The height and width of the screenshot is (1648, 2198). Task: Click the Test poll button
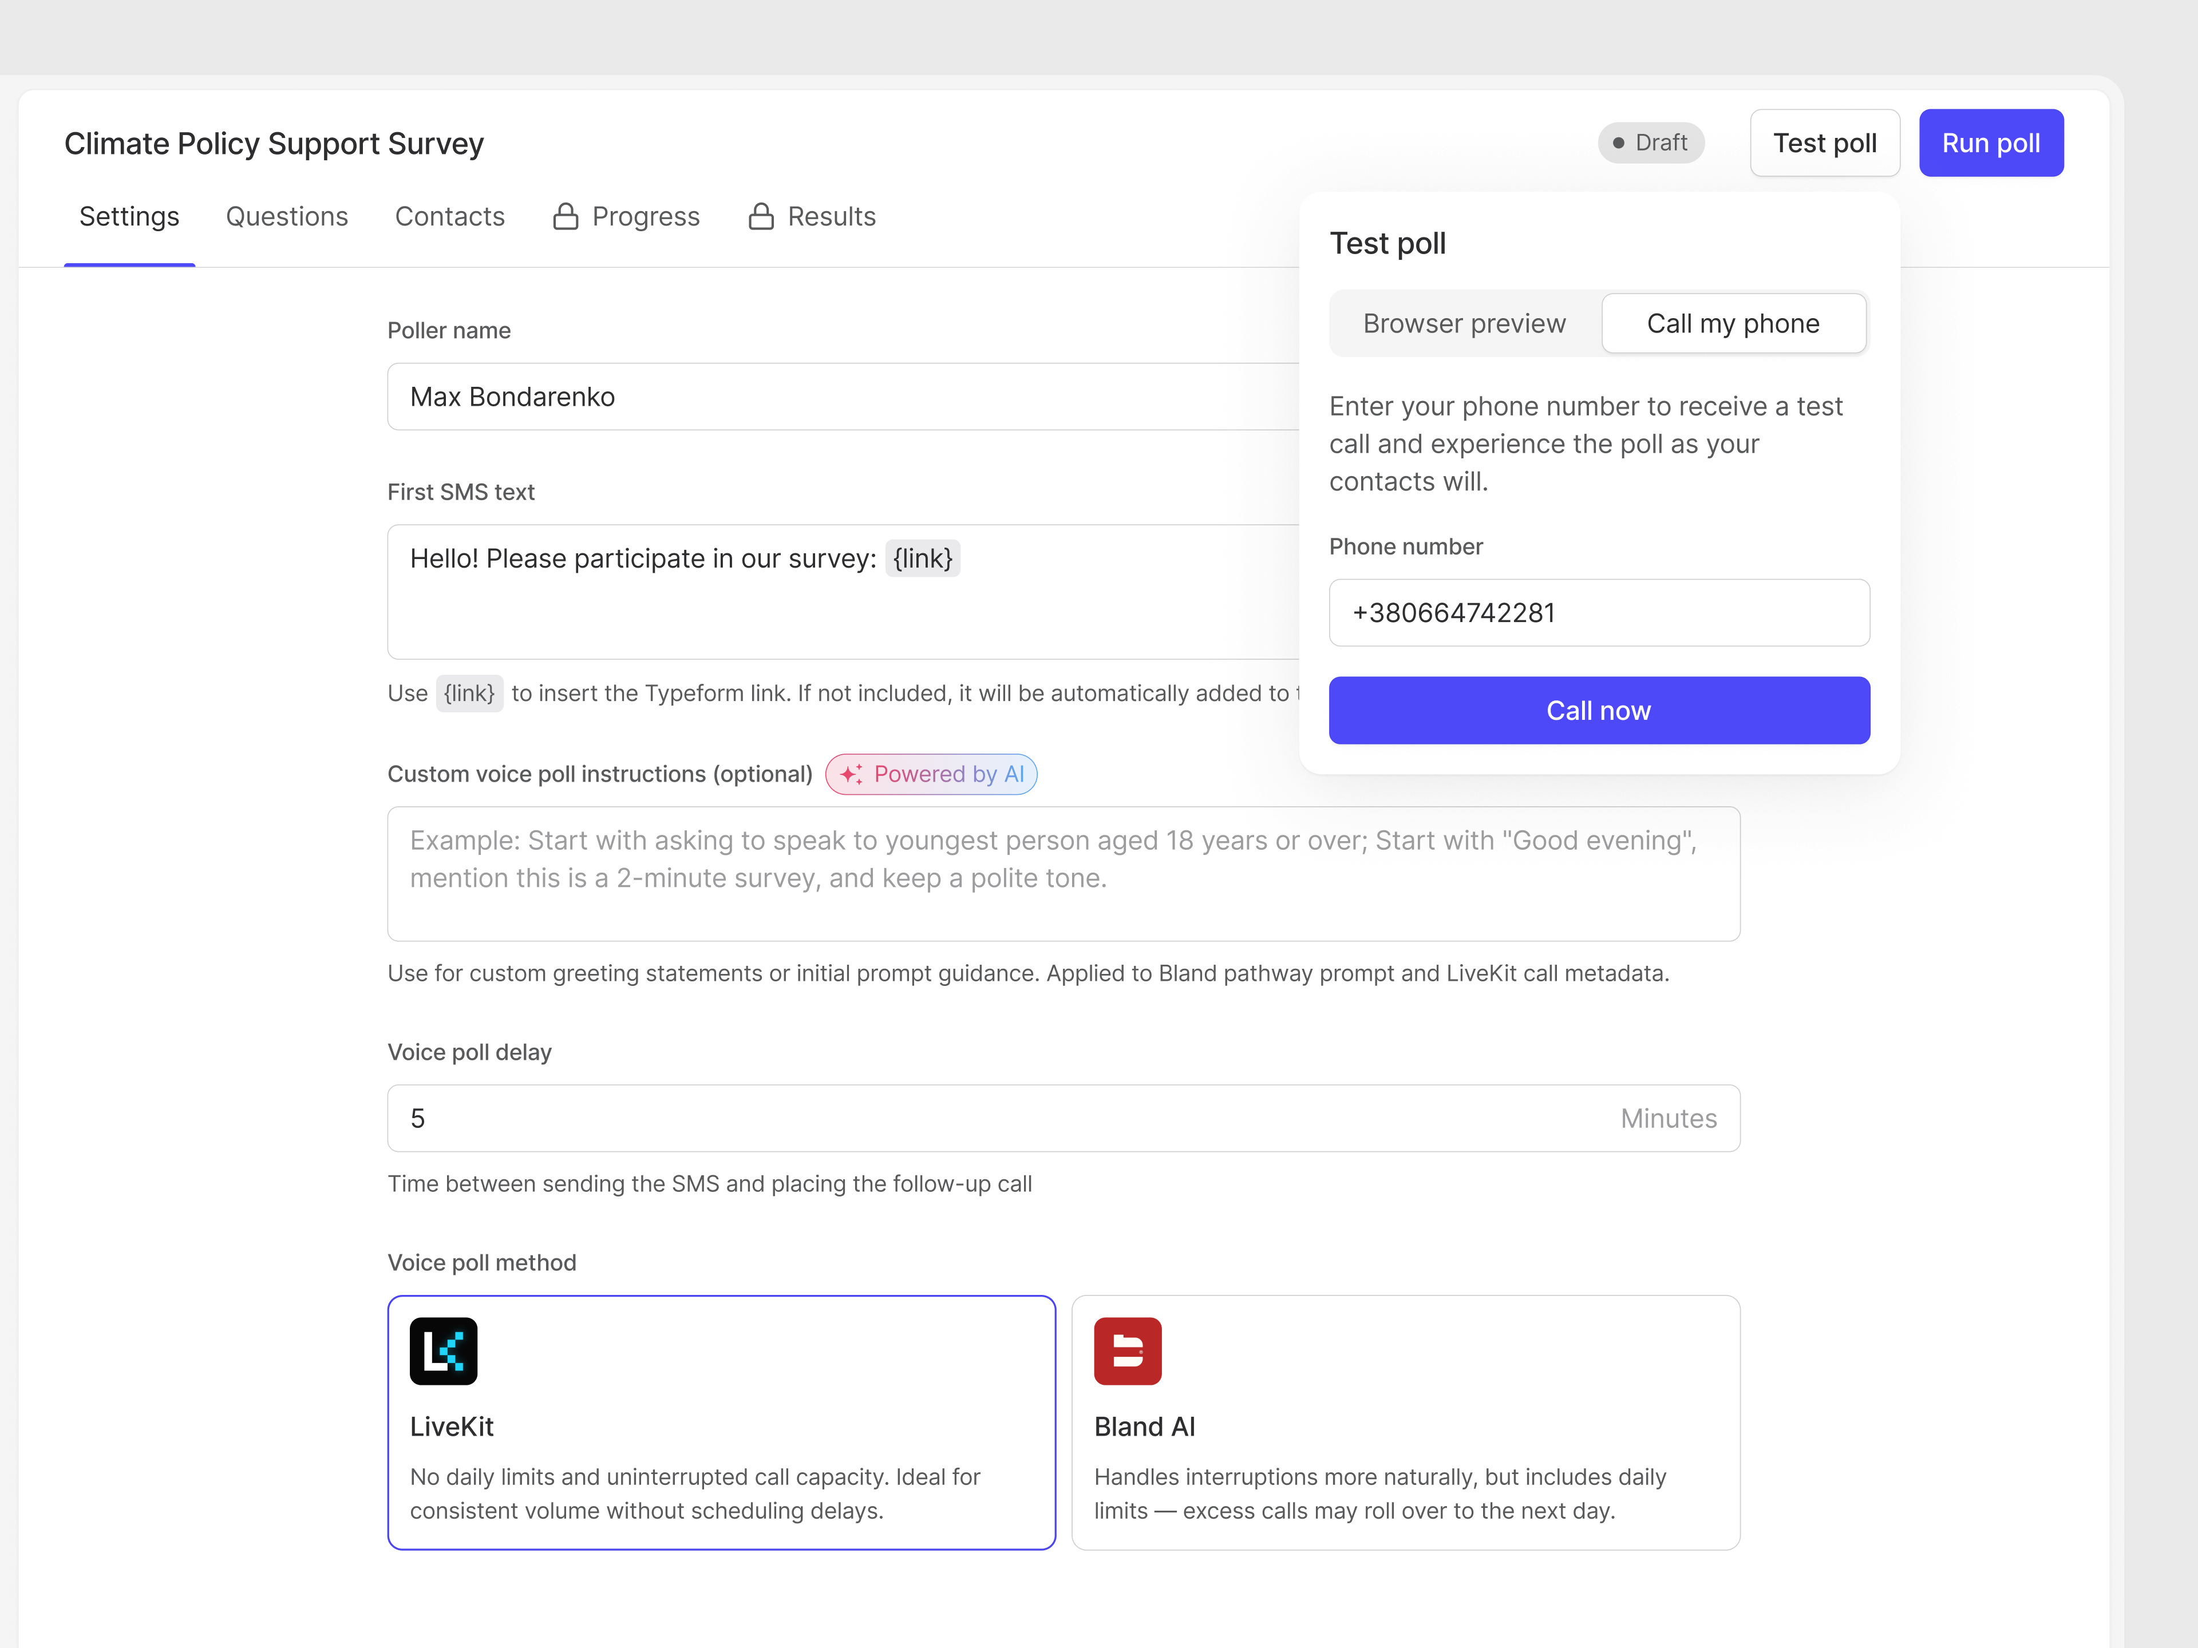(x=1825, y=143)
